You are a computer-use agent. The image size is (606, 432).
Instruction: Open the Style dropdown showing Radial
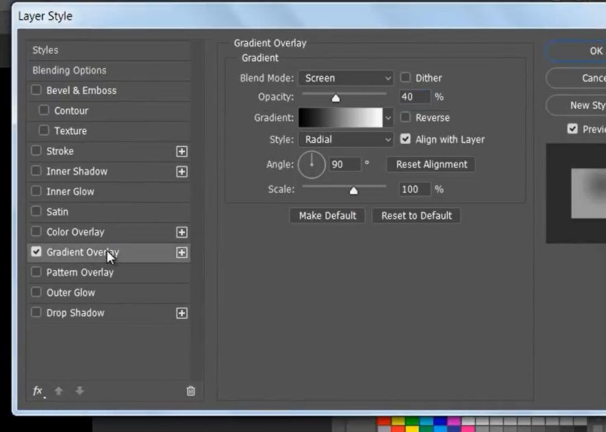(346, 140)
